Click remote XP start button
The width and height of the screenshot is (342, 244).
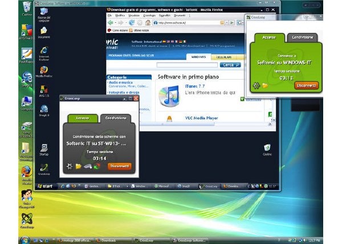point(45,186)
